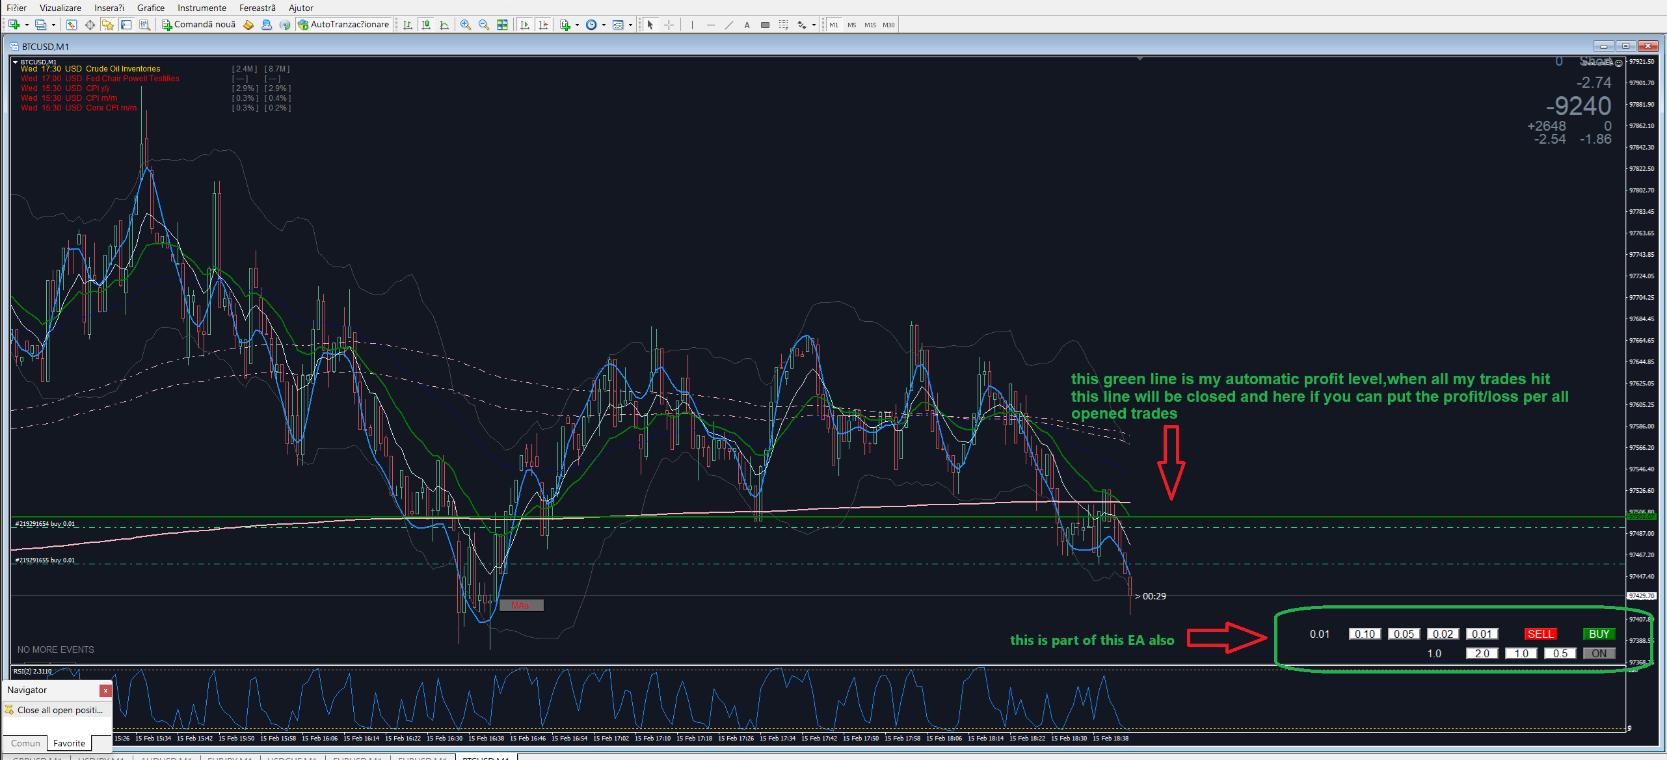Draw a vertical line tool
The height and width of the screenshot is (760, 1667).
click(692, 25)
